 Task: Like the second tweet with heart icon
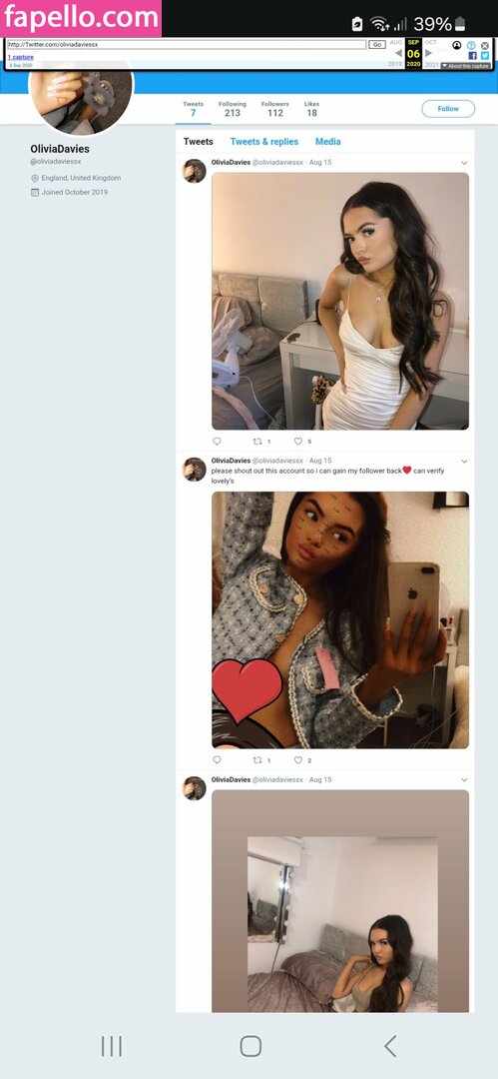[x=298, y=760]
